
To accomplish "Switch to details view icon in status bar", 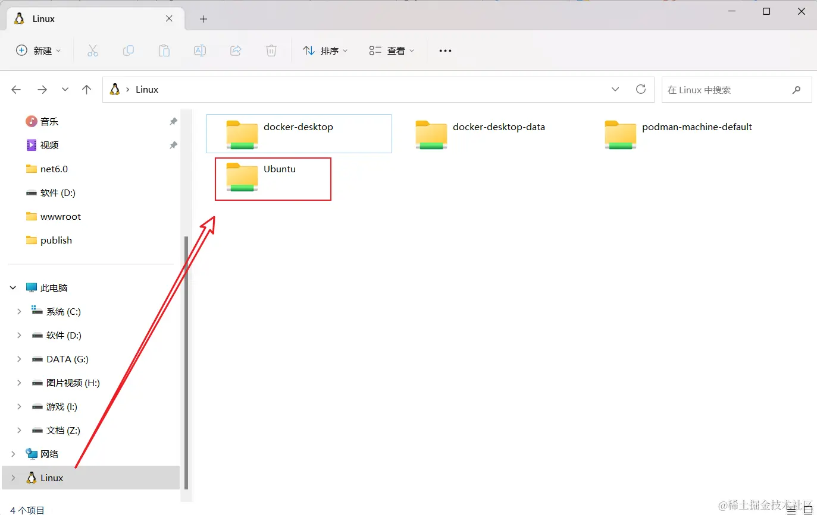I will point(791,510).
